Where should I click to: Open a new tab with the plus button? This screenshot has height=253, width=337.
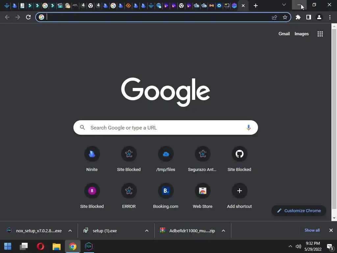(255, 6)
